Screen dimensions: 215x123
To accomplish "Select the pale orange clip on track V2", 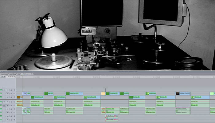I will point(103,93).
